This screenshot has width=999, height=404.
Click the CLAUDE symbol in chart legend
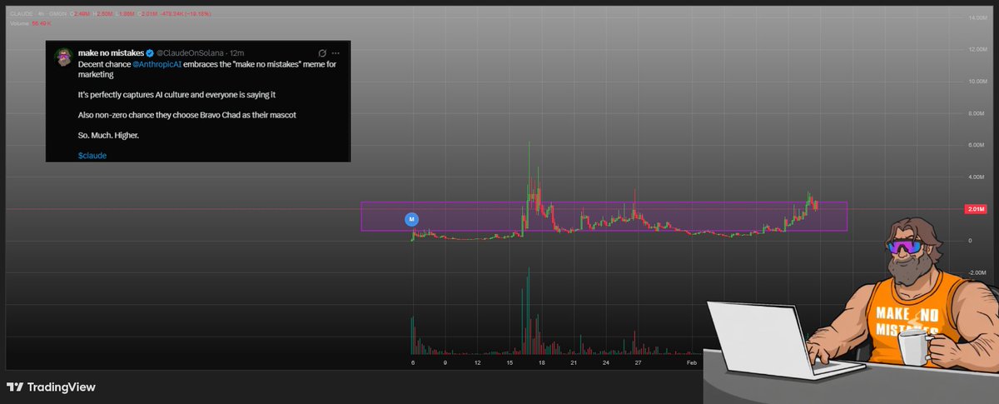[22, 15]
